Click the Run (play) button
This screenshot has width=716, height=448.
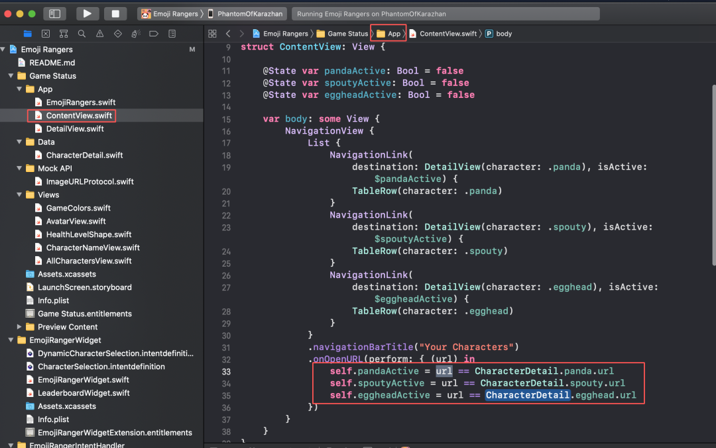coord(87,13)
